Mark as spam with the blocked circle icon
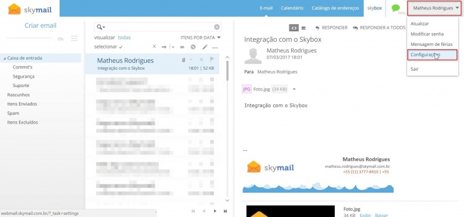The width and height of the screenshot is (464, 217). 193,47
